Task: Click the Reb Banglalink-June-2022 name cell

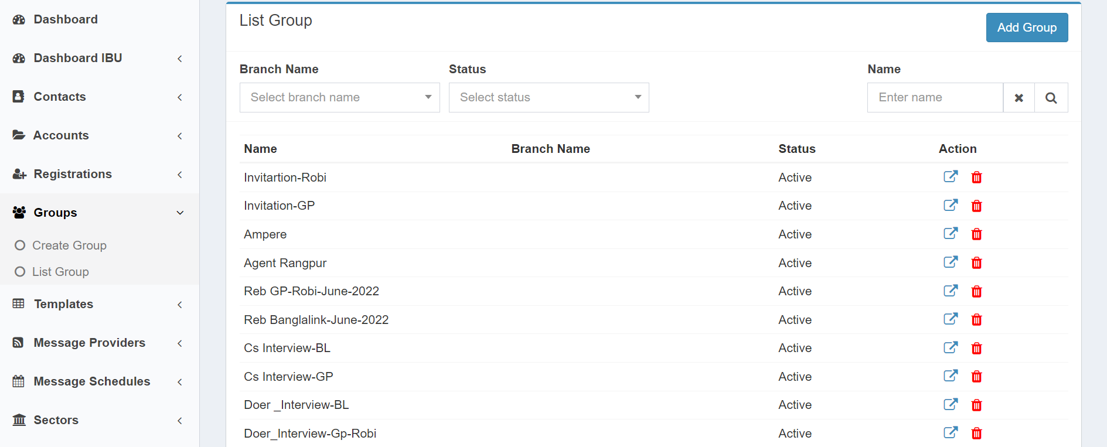Action: [x=316, y=320]
